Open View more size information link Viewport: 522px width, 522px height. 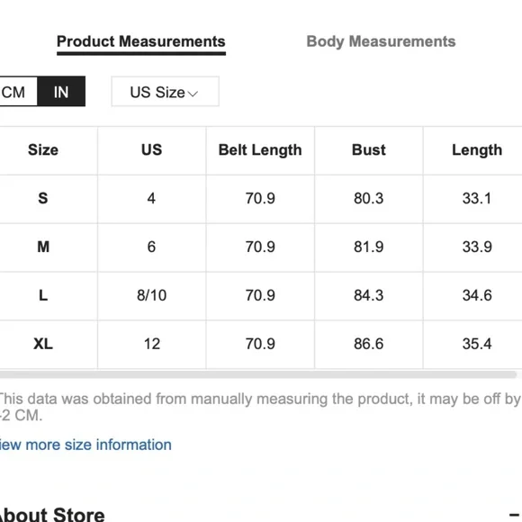coord(85,445)
